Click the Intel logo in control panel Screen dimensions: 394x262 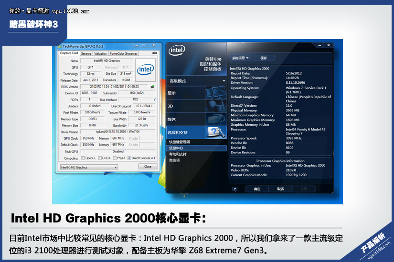177,50
